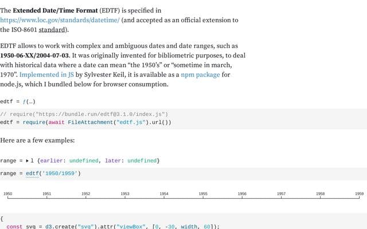This screenshot has height=229, width=367.
Task: Click the 1956 axis tick label
Action: click(242, 194)
